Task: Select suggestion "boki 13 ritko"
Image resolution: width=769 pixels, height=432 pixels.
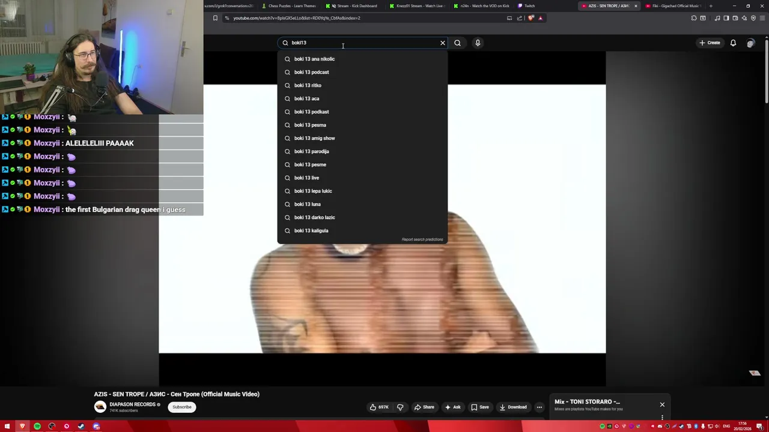Action: 362,85
